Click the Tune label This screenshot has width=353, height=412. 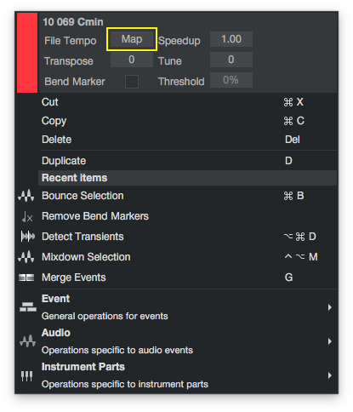(x=170, y=61)
